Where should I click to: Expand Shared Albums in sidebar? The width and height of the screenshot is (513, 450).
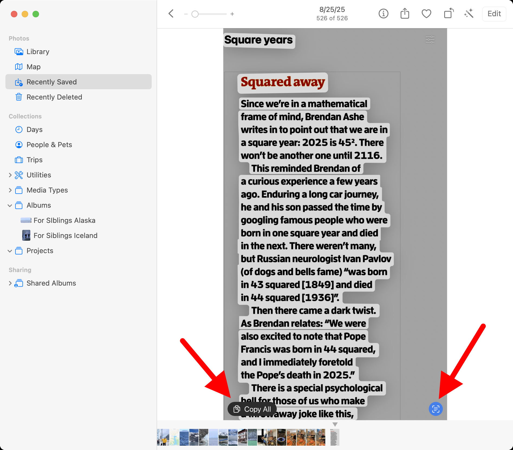coord(10,283)
